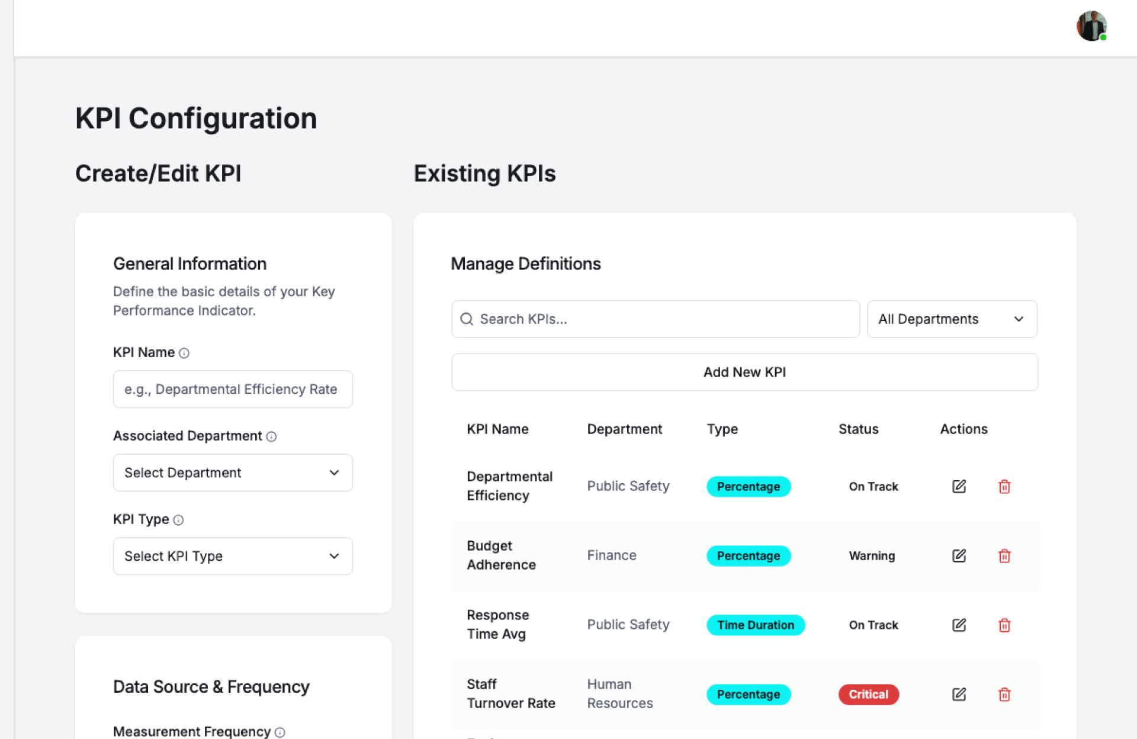Open the user profile avatar
Screen dimensions: 1137x739
tap(1091, 26)
